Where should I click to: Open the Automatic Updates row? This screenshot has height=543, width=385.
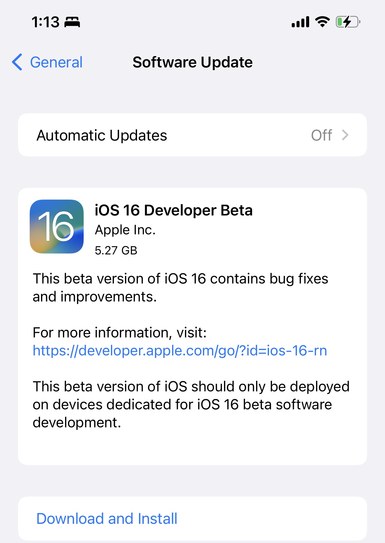pos(192,135)
